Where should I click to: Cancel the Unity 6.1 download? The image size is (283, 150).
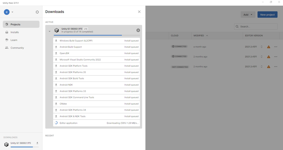pos(138,30)
